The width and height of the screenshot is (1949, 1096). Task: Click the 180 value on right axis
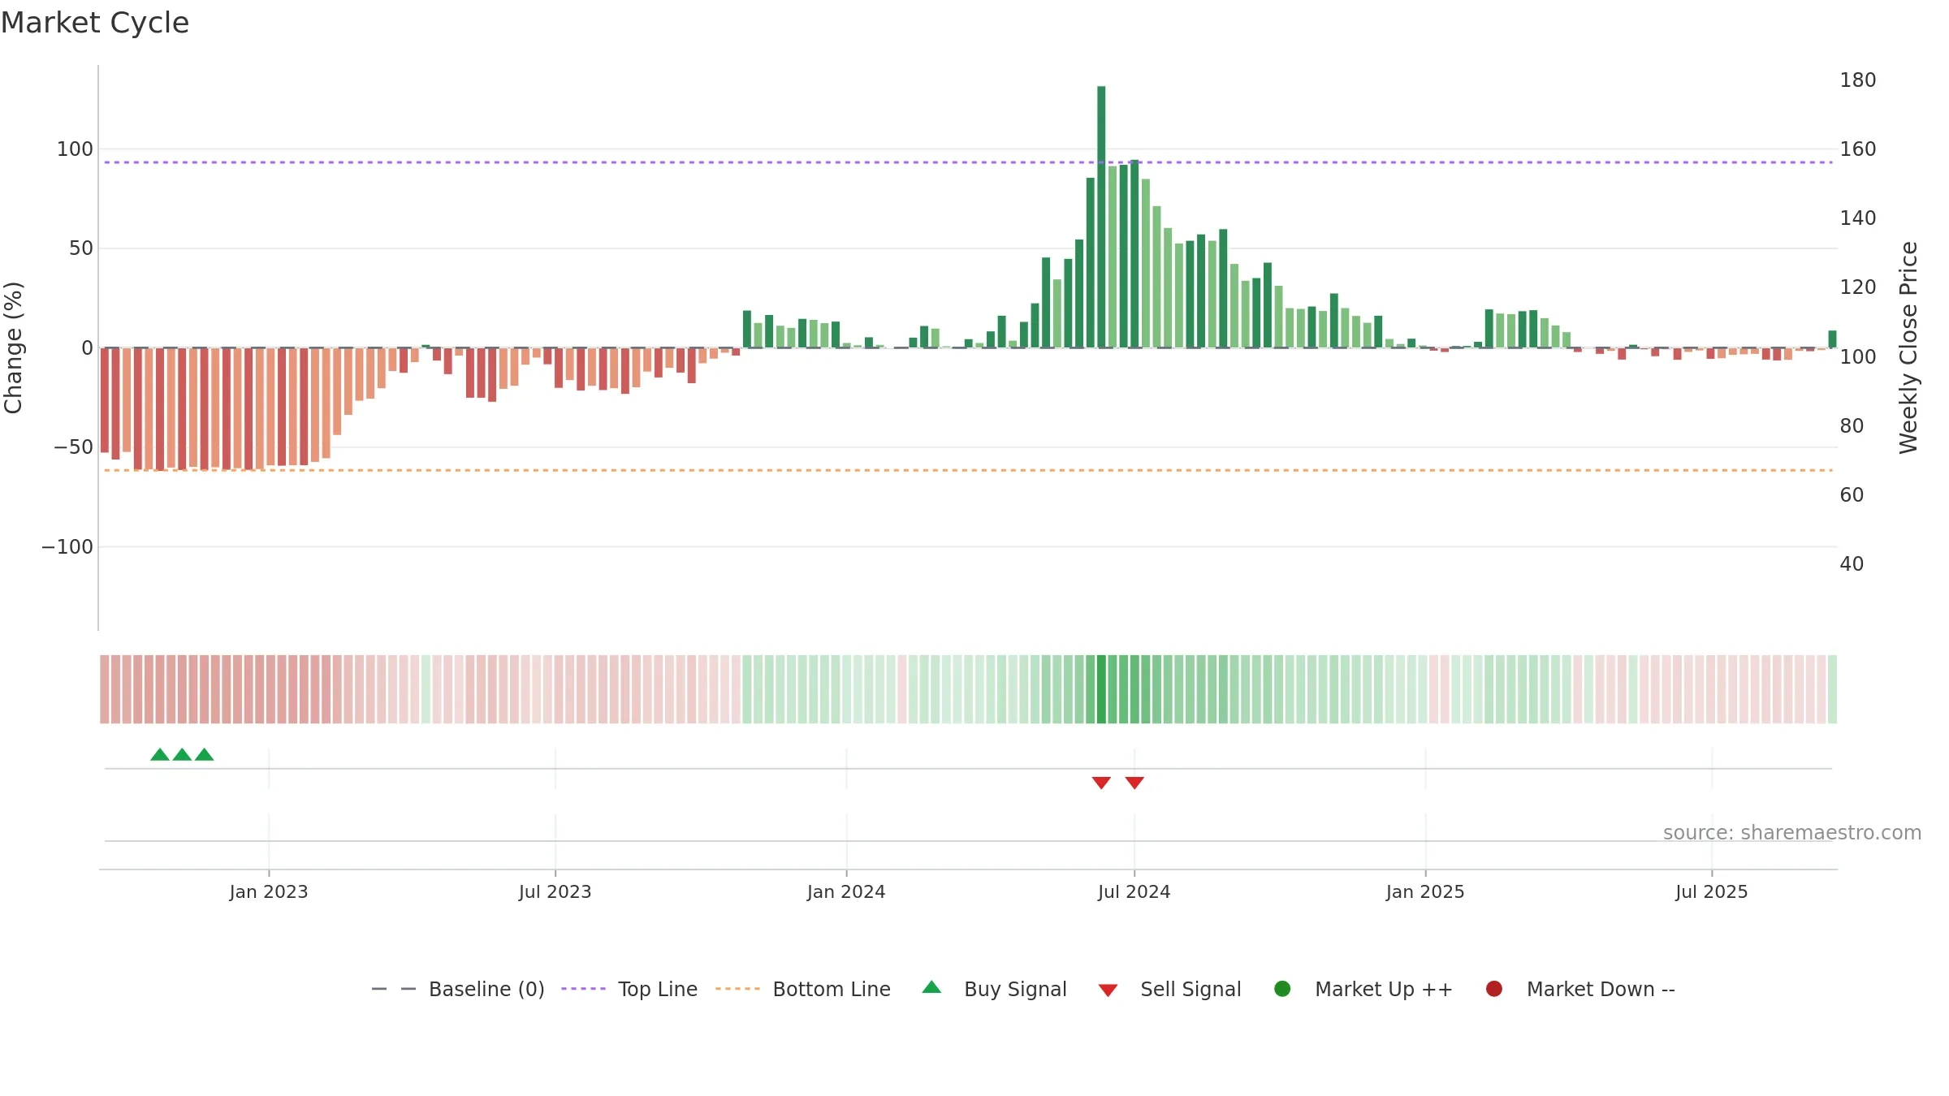tap(1858, 80)
